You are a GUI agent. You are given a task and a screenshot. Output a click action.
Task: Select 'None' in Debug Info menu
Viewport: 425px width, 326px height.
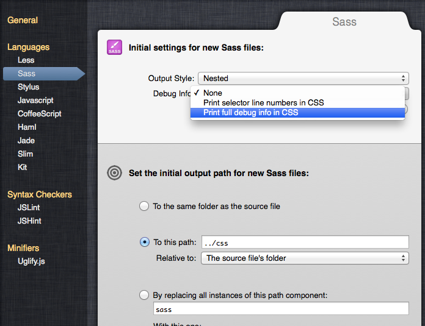(212, 93)
